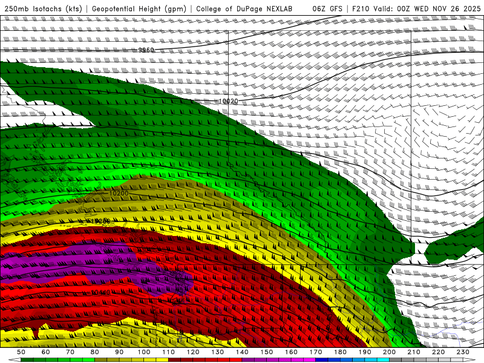Click the 'Valid: 00Z WED NOV 26 2025' text
The width and height of the screenshot is (484, 363).
[x=427, y=8]
